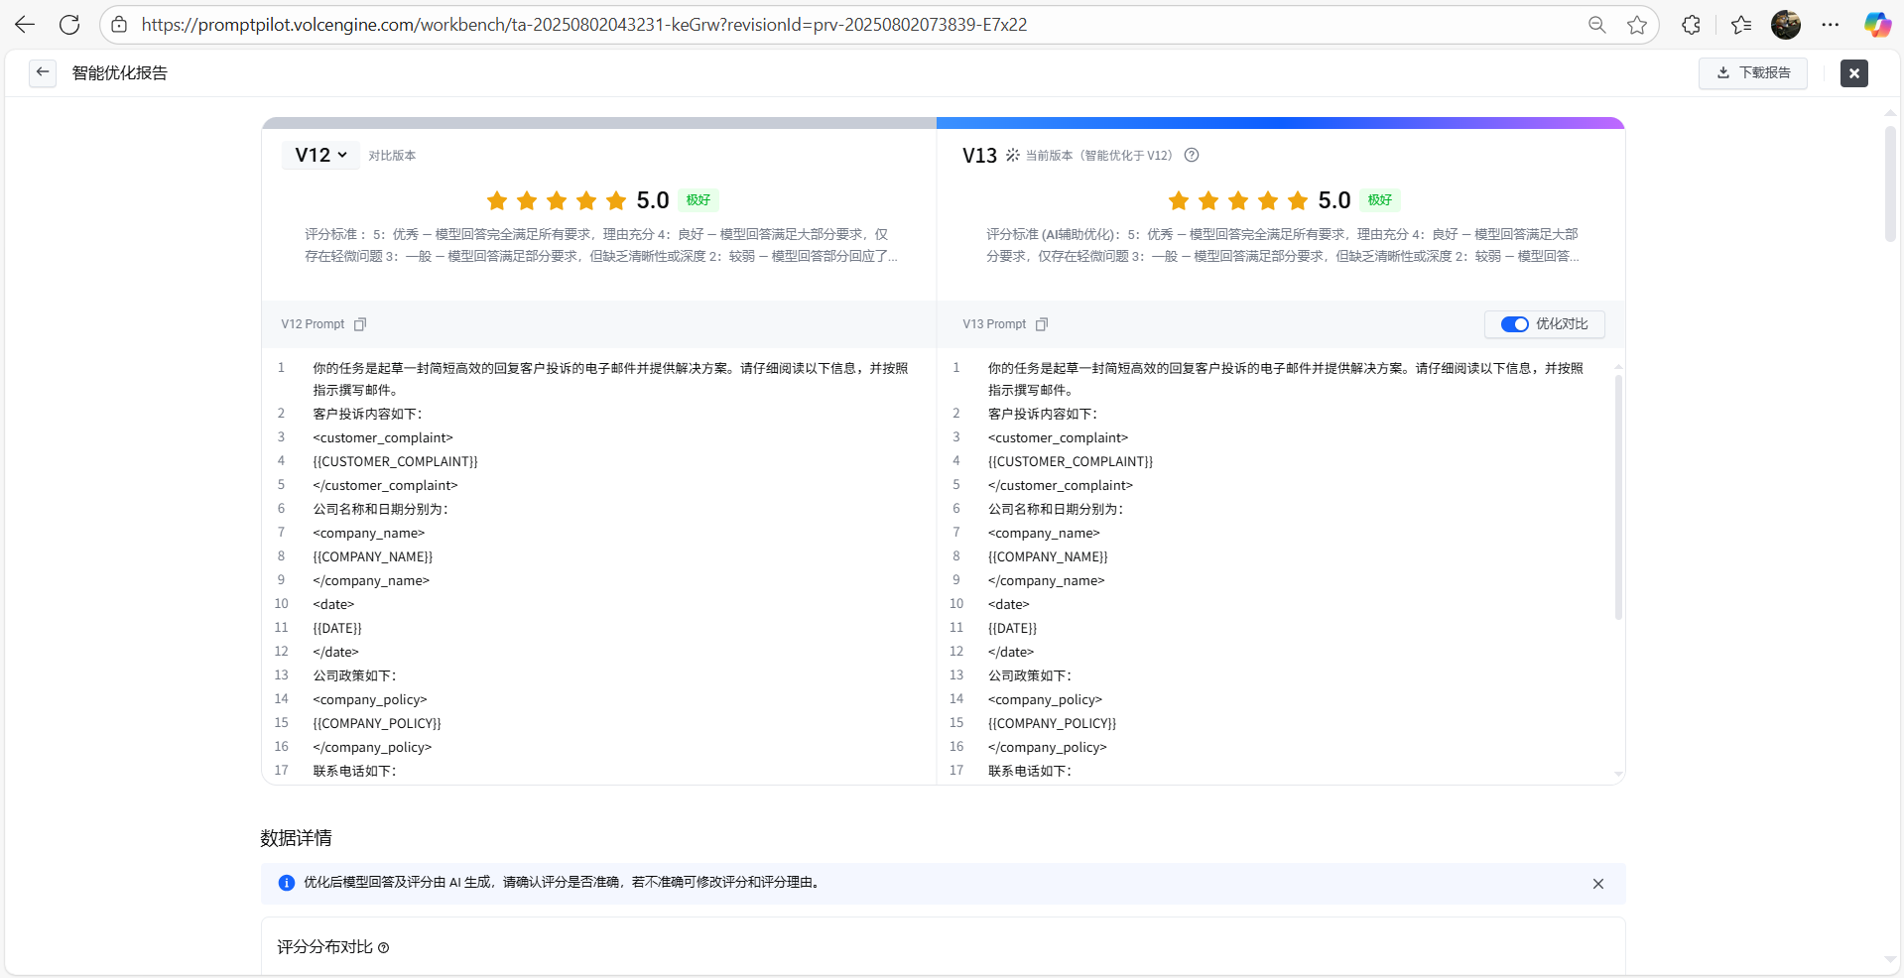Image resolution: width=1904 pixels, height=978 pixels.
Task: Click 公司政策如下 line in the V12 prompt
Action: click(354, 675)
